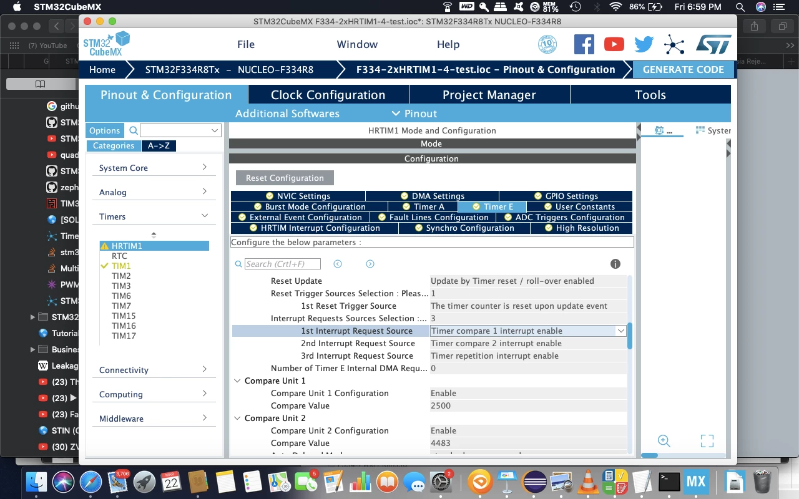Click the STM32CubeMX cube logo
799x499 pixels.
pos(107,44)
